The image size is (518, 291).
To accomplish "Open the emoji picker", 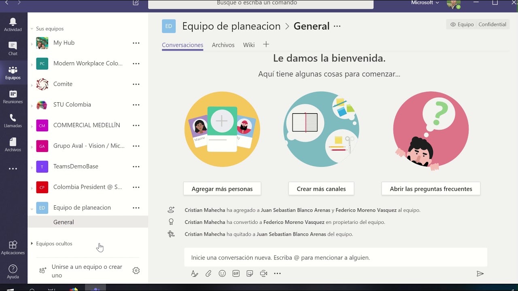I will tap(222, 274).
